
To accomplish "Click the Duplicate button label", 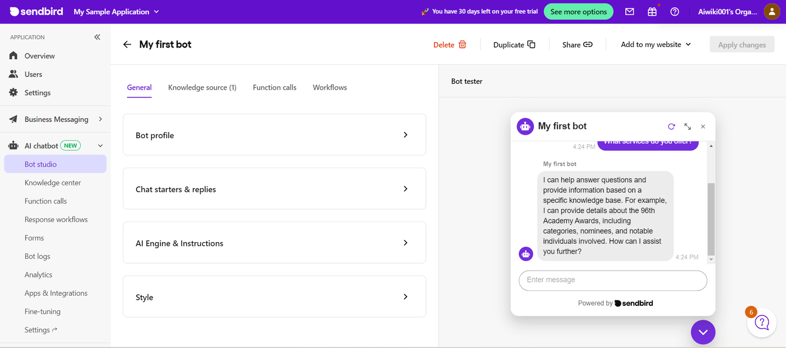I will point(508,45).
